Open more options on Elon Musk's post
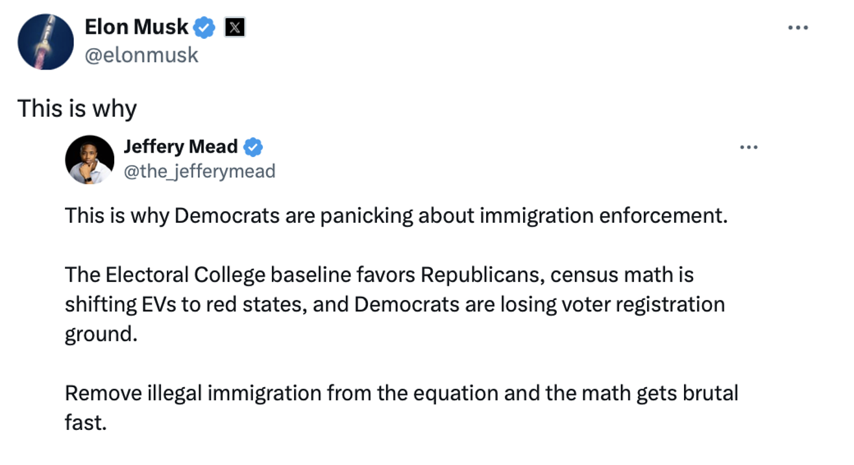 click(798, 28)
